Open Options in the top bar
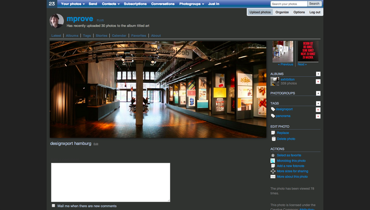Screen dimensions: 370x210 tap(299, 12)
